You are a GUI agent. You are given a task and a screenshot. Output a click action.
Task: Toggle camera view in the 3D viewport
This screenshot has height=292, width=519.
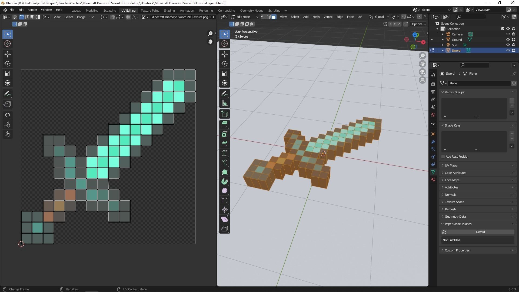tap(422, 72)
